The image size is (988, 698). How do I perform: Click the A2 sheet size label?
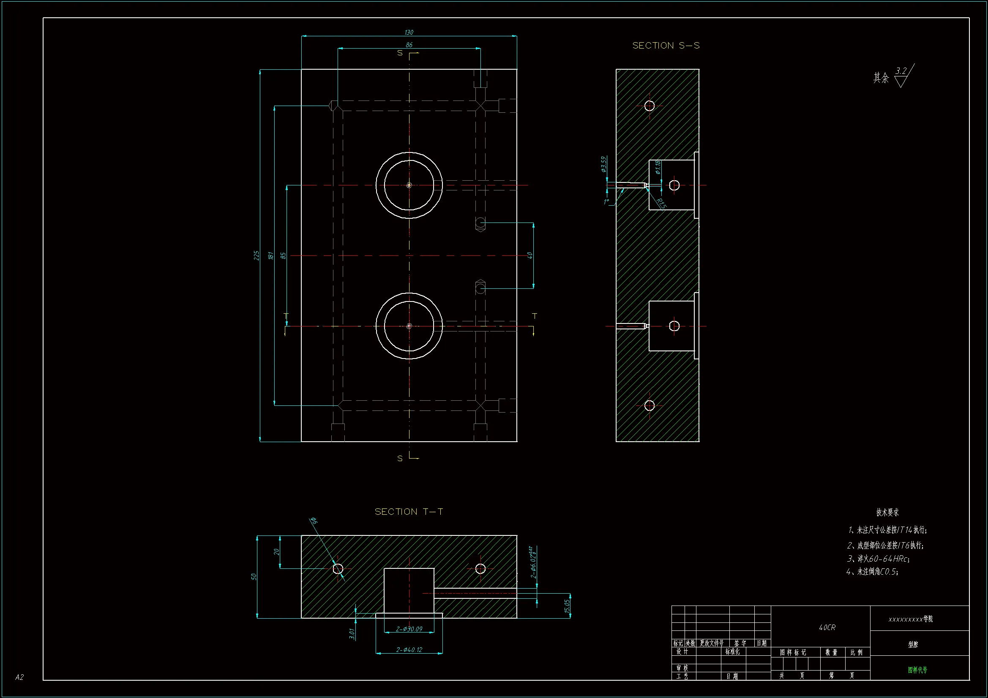tap(19, 677)
